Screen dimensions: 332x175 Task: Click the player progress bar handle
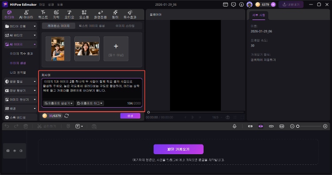(148, 112)
